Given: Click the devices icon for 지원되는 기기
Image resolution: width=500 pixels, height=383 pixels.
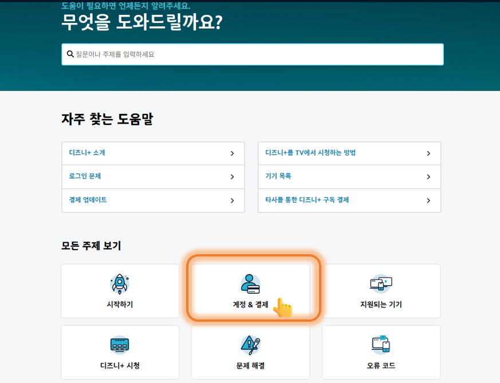Looking at the screenshot, I should point(381,283).
